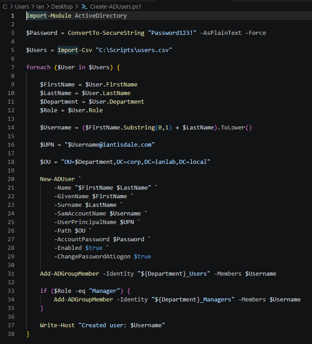The width and height of the screenshot is (312, 344).
Task: Click 'ActiveDirectory' on line 1
Action: pos(101,16)
